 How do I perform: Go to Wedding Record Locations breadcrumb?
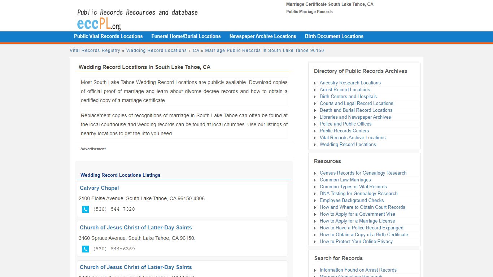coord(156,50)
